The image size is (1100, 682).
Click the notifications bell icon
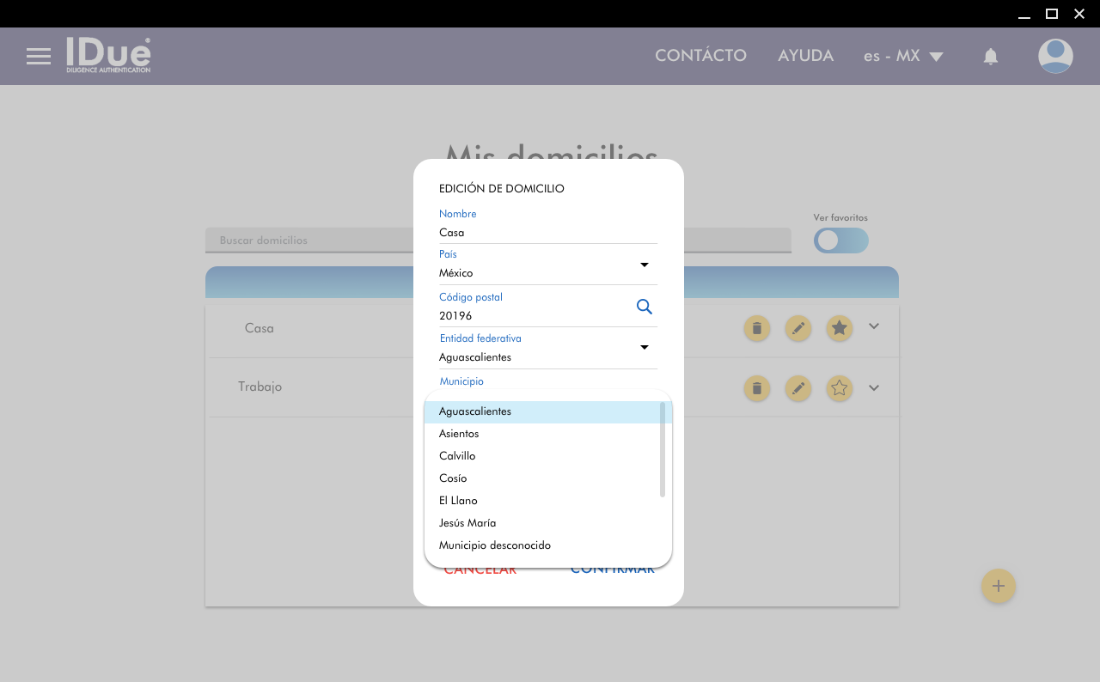tap(990, 57)
